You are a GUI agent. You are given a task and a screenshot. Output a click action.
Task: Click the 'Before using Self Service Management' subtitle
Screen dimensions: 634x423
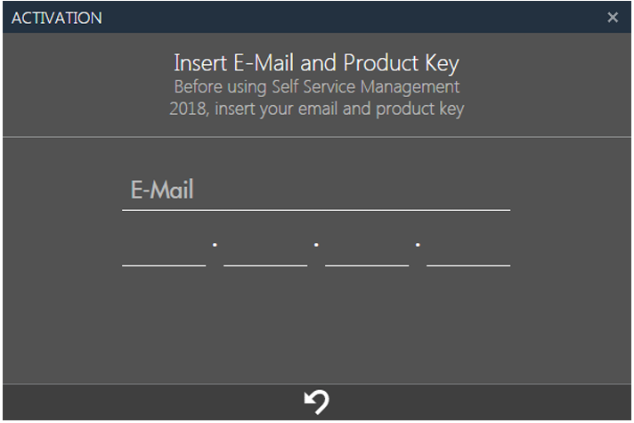tap(317, 86)
